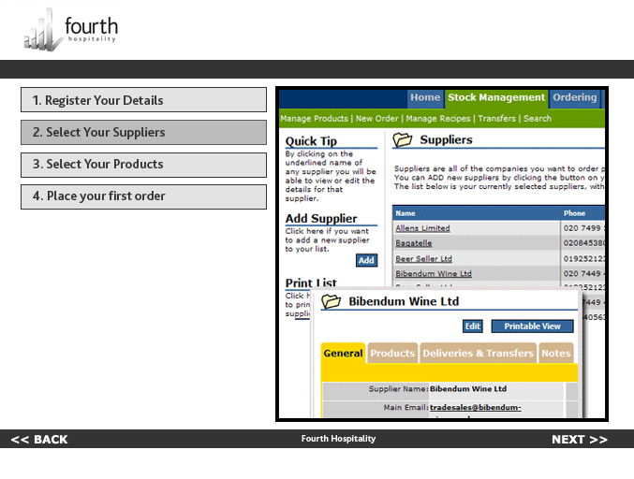
Task: Click the Quick Tip heading
Action: [311, 141]
